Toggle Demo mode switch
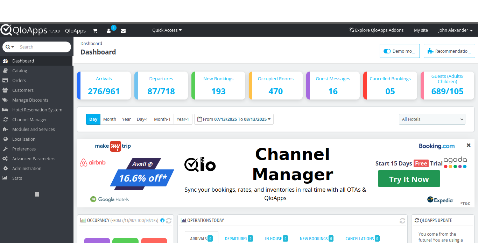Viewport: 478px width, 243px height. 387,51
